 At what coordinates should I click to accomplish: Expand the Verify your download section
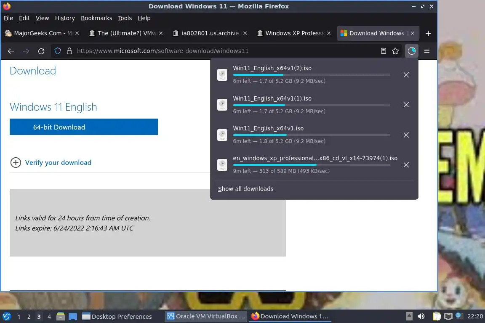pyautogui.click(x=16, y=163)
